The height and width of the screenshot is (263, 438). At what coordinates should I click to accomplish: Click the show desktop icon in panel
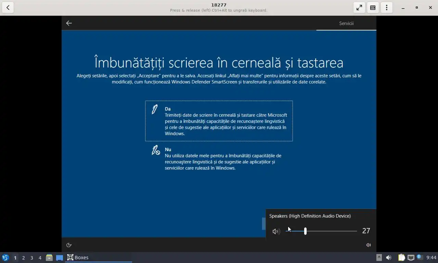pos(60,258)
